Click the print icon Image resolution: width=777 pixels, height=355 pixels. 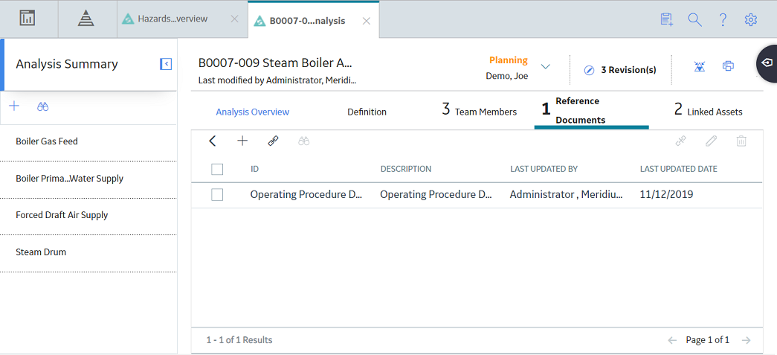[x=728, y=66]
